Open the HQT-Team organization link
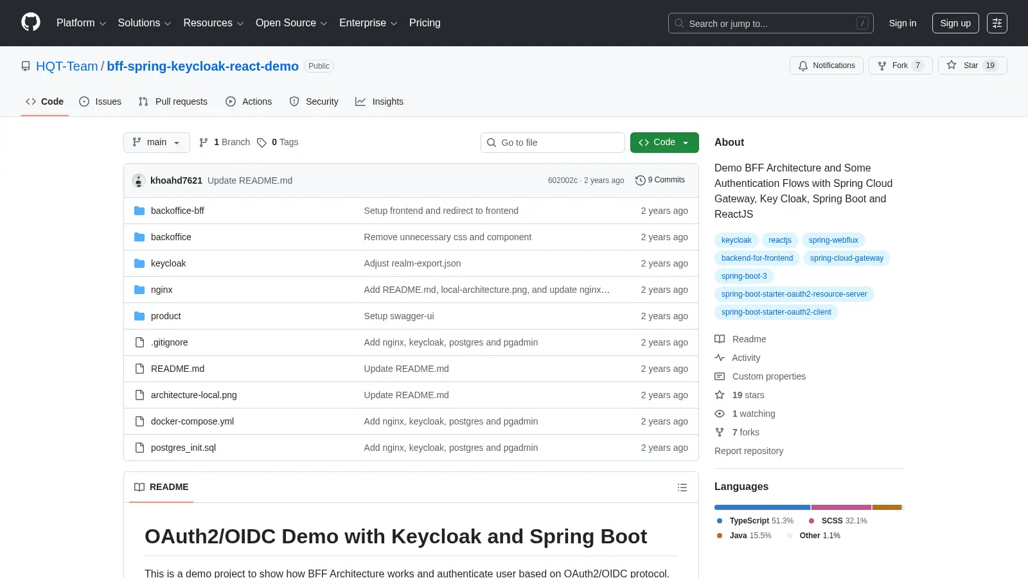This screenshot has width=1028, height=578. click(67, 66)
